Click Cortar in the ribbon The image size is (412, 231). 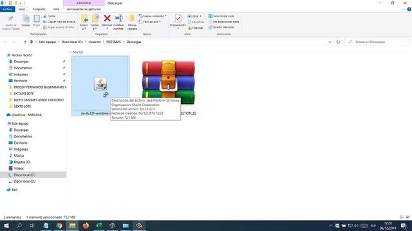(x=50, y=16)
